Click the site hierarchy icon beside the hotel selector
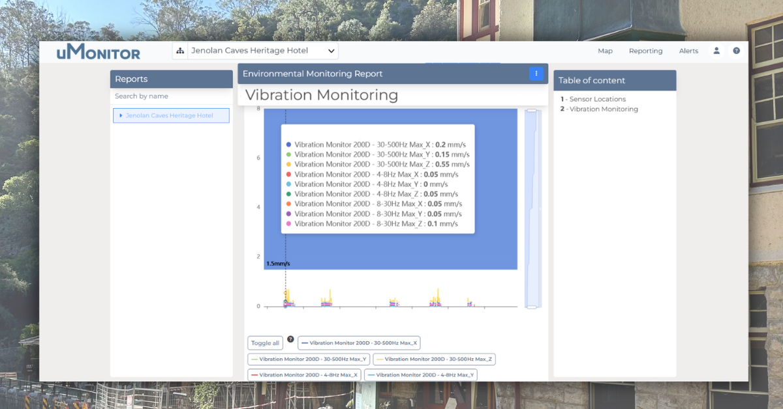The width and height of the screenshot is (783, 409). (x=180, y=50)
